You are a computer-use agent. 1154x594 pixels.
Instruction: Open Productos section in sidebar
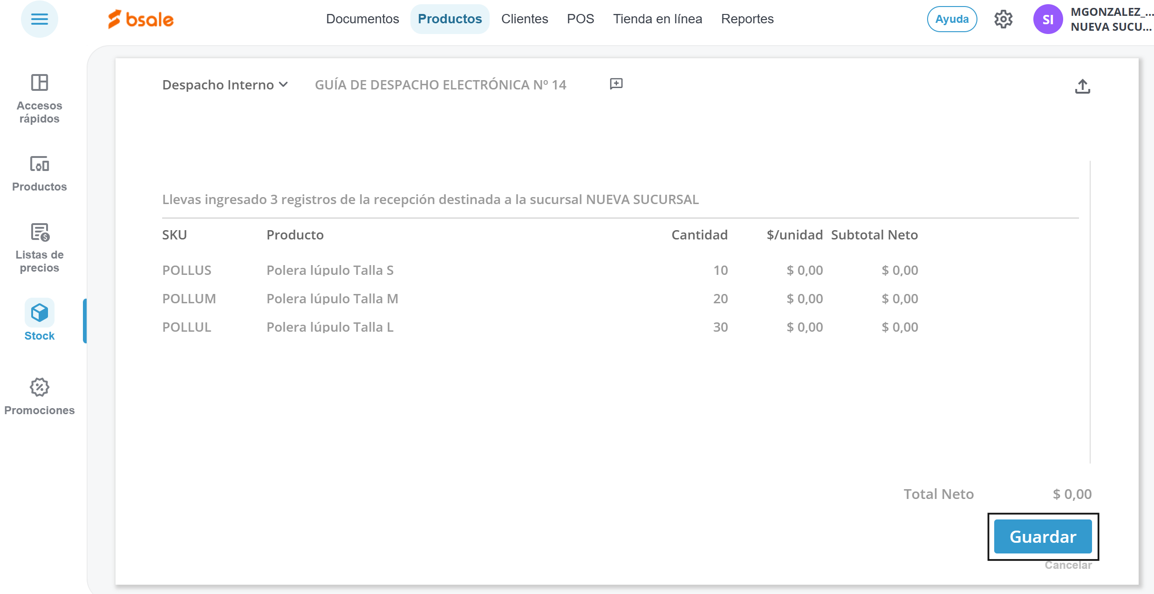click(39, 173)
